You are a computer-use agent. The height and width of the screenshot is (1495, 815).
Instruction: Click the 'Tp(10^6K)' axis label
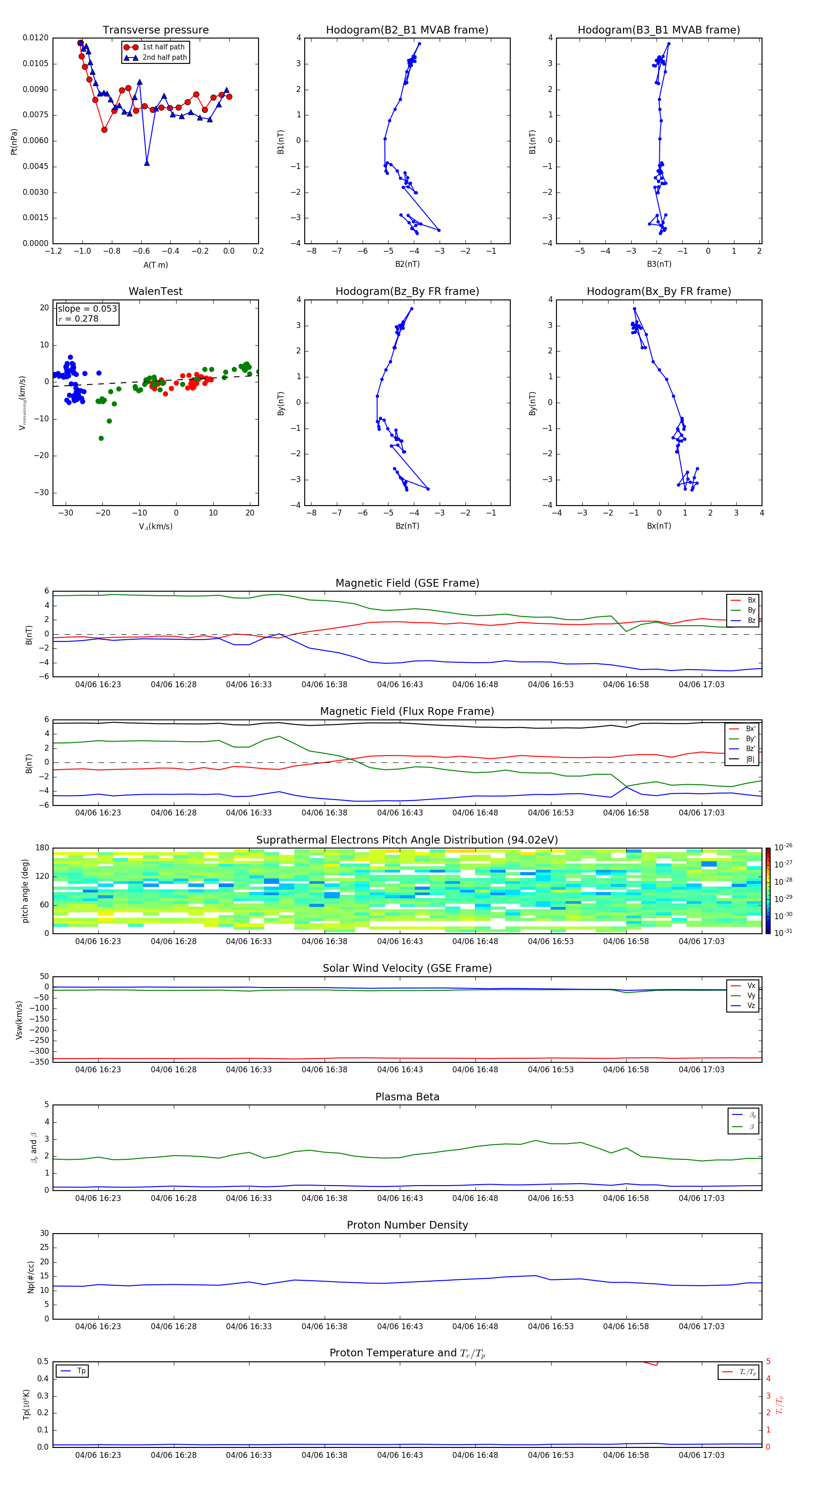26,1404
